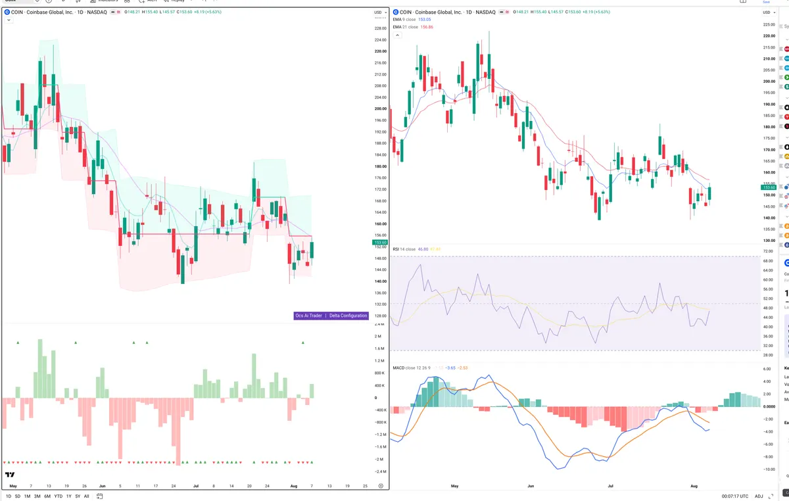The image size is (789, 501).
Task: Select the All time range
Action: [86, 496]
